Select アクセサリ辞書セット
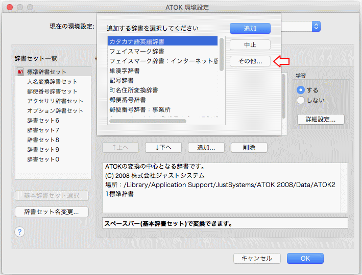This screenshot has height=275, width=362. [53, 101]
